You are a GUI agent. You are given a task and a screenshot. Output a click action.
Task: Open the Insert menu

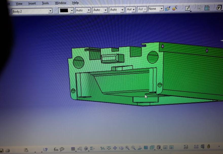32,3
